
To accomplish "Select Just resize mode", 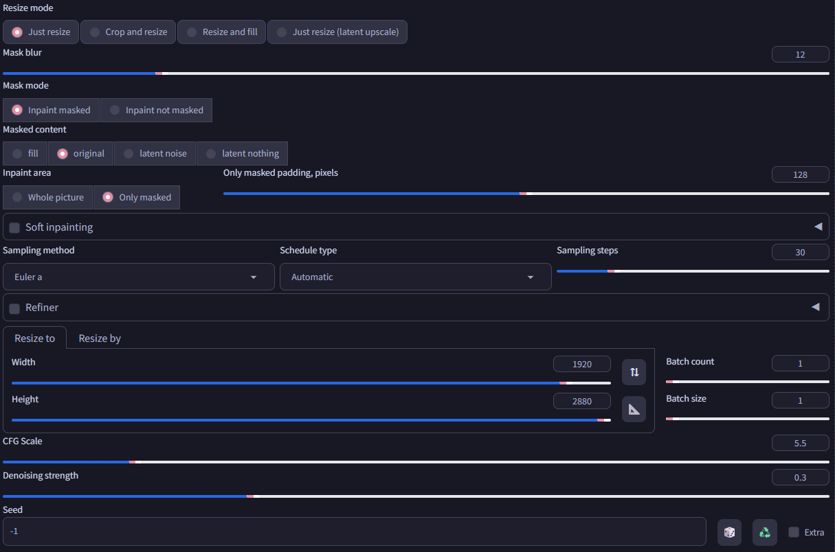I will tap(41, 32).
